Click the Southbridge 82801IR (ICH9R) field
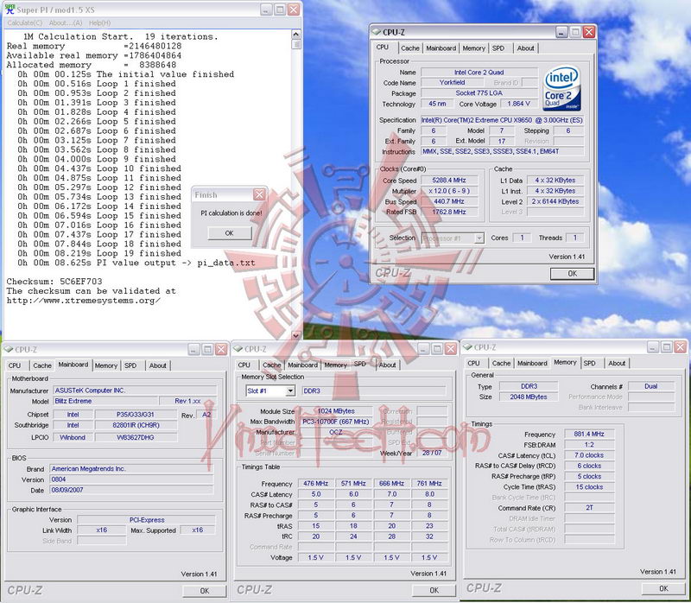The height and width of the screenshot is (603, 691). (x=136, y=425)
